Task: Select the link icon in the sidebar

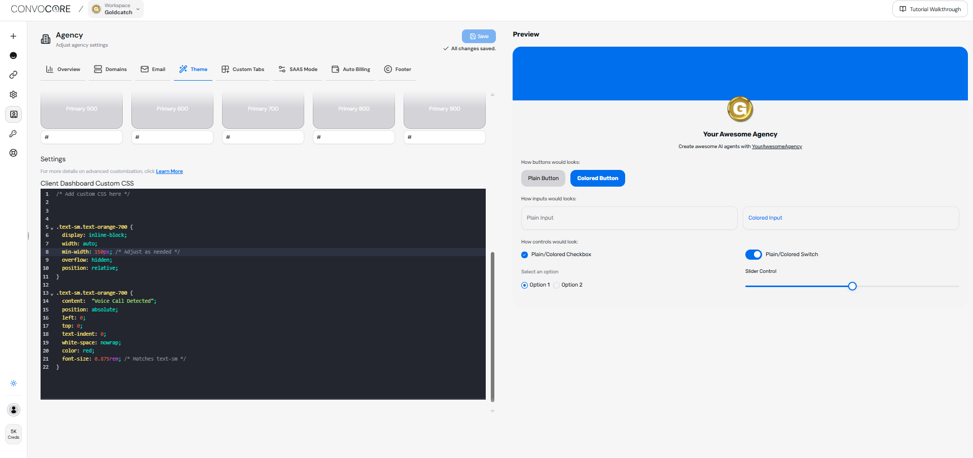Action: (13, 75)
